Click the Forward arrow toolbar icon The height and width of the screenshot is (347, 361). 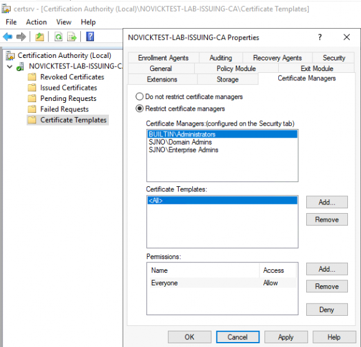[x=21, y=37]
